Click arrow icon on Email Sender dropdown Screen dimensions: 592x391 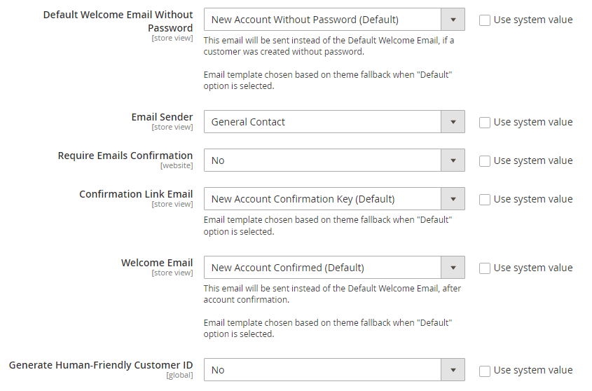click(453, 122)
